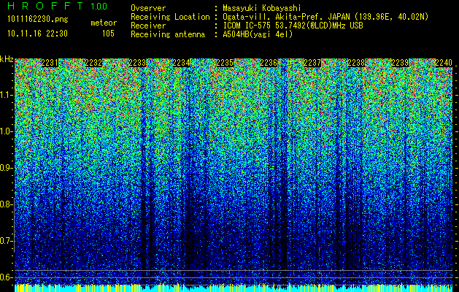The image size is (459, 292).
Task: Click the 2237 time marker
Action: [312, 63]
